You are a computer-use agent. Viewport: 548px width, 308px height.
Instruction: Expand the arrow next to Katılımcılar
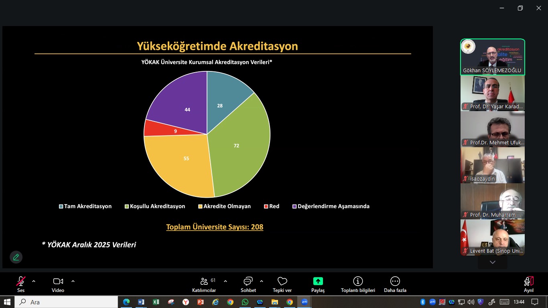tap(225, 281)
